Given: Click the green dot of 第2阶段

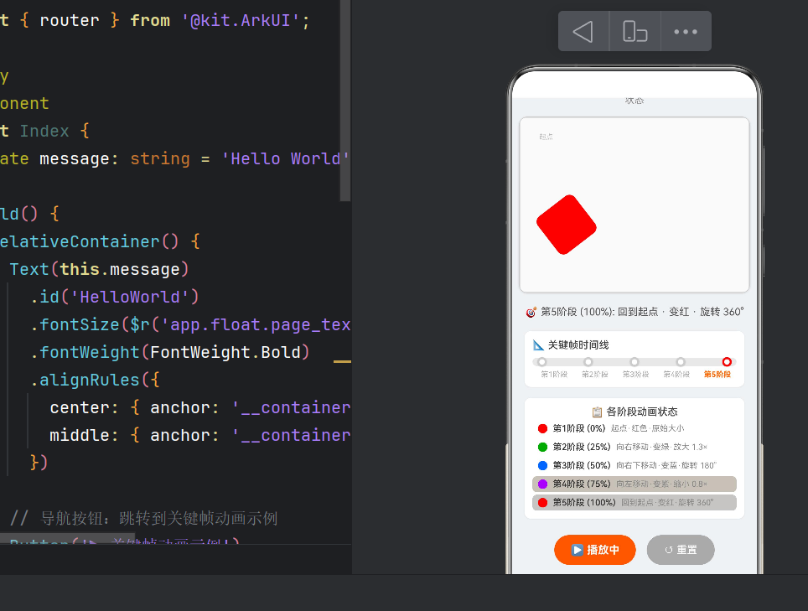Looking at the screenshot, I should 542,447.
